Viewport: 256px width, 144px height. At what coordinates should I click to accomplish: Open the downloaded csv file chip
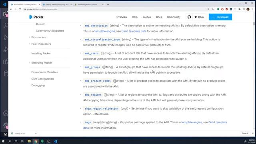pos(20,134)
